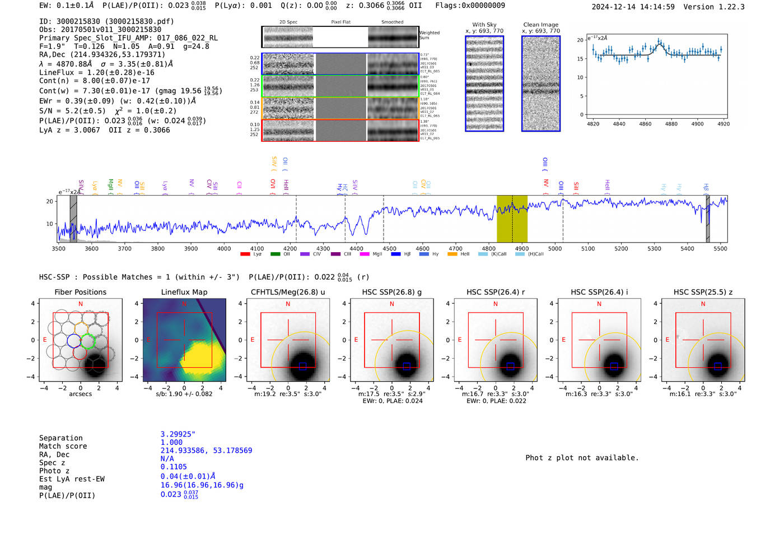Select the red-bordered fiber spectrum row

pos(340,131)
